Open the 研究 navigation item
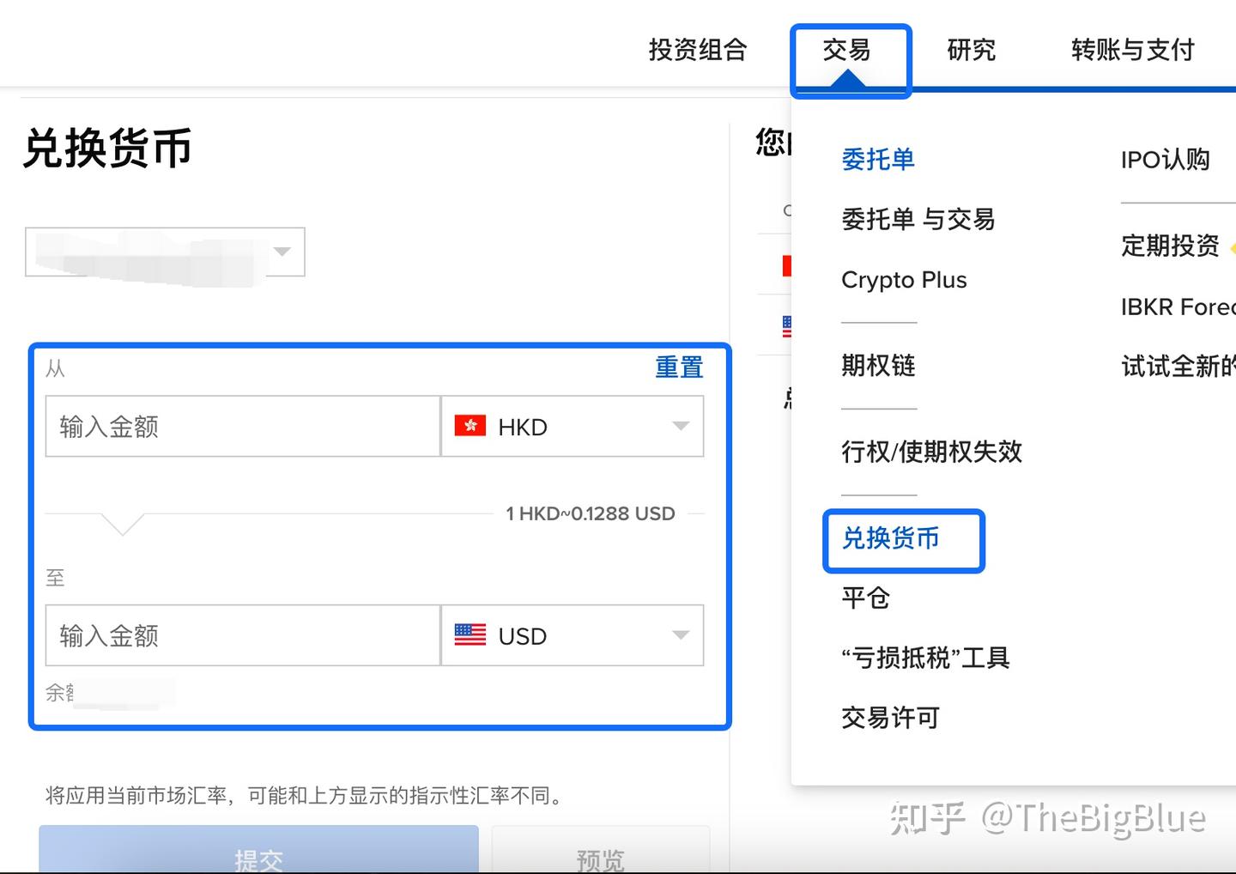This screenshot has height=874, width=1236. coord(971,51)
